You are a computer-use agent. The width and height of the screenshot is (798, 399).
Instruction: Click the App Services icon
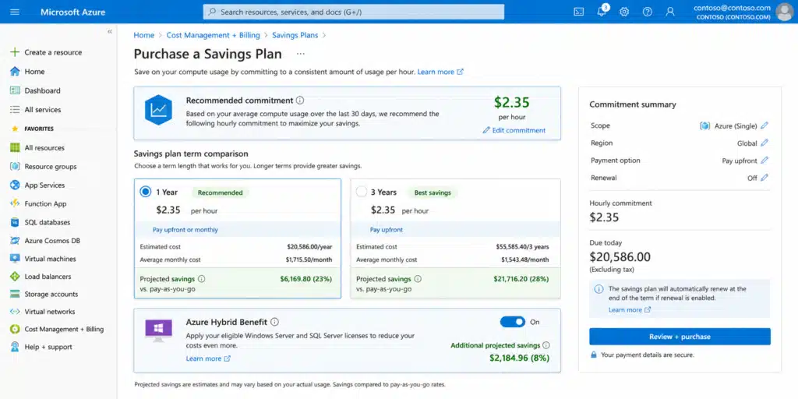click(15, 185)
